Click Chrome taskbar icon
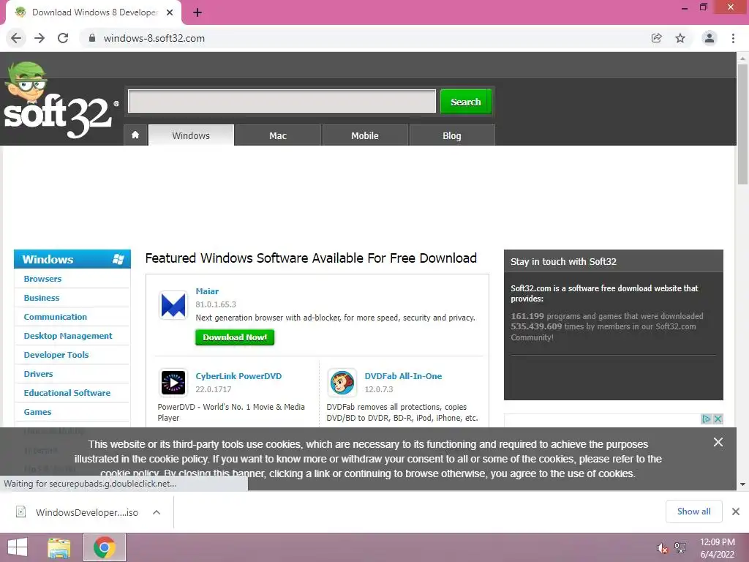 pyautogui.click(x=104, y=547)
